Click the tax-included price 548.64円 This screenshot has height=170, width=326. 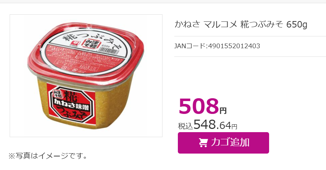(215, 125)
